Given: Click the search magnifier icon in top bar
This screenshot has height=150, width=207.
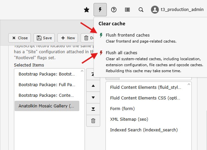Looking at the screenshot, I should 141,10.
